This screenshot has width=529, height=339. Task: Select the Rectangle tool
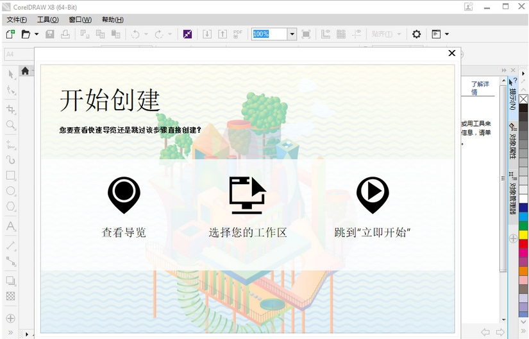(x=11, y=175)
